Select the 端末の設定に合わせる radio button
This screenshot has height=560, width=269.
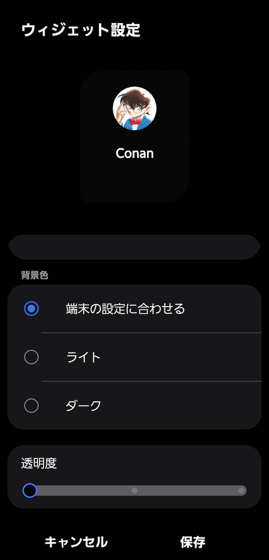31,308
